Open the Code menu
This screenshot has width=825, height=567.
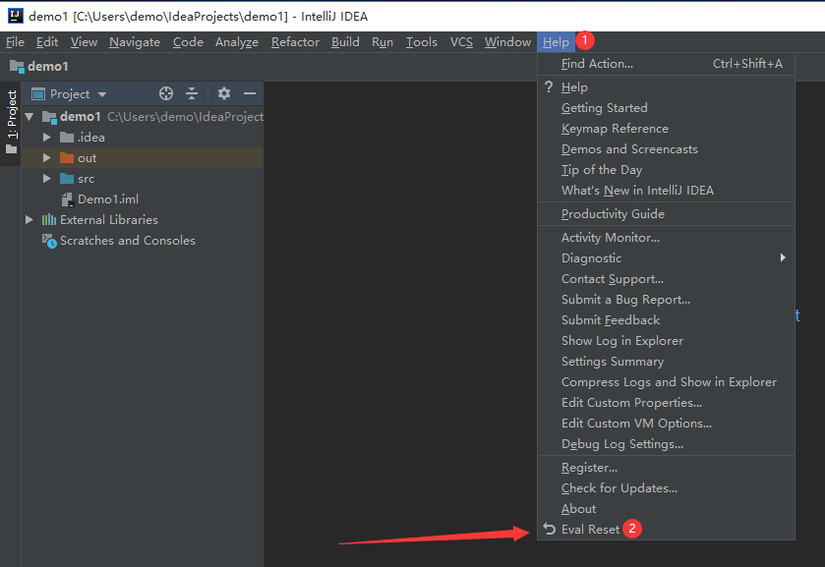click(x=188, y=42)
